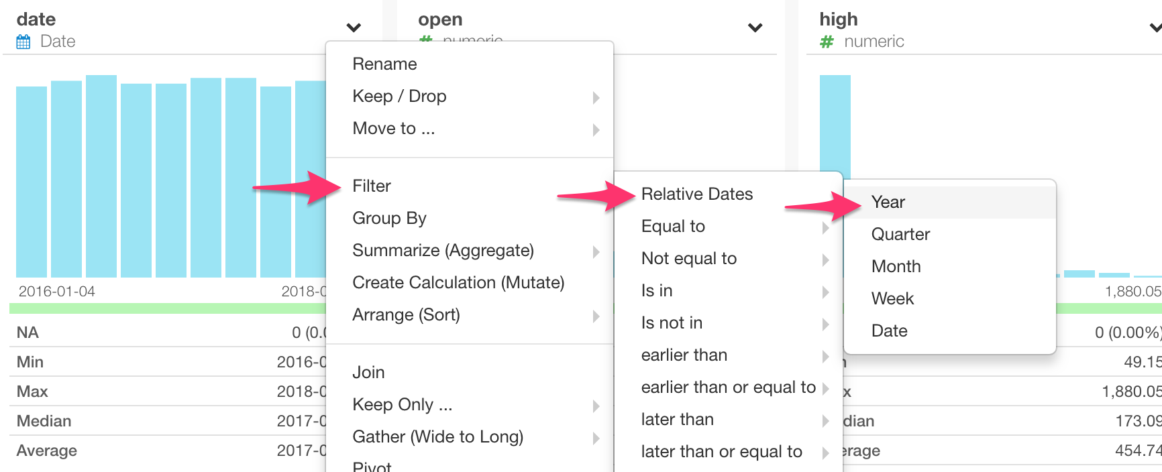Choose Filter in the column menu

372,186
